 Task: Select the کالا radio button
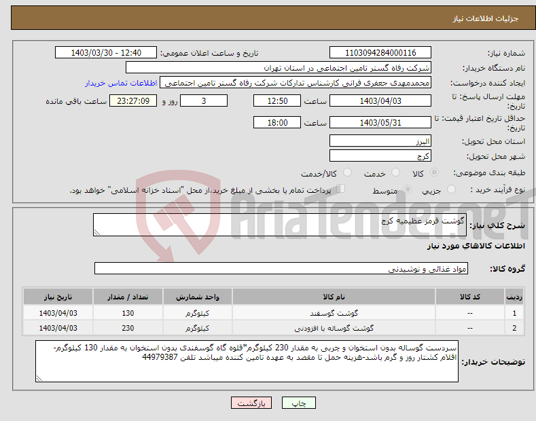(x=434, y=172)
